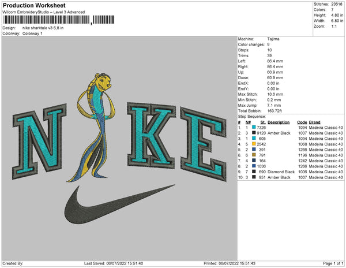
Task: Click the Stops value 10
Action: click(x=269, y=50)
